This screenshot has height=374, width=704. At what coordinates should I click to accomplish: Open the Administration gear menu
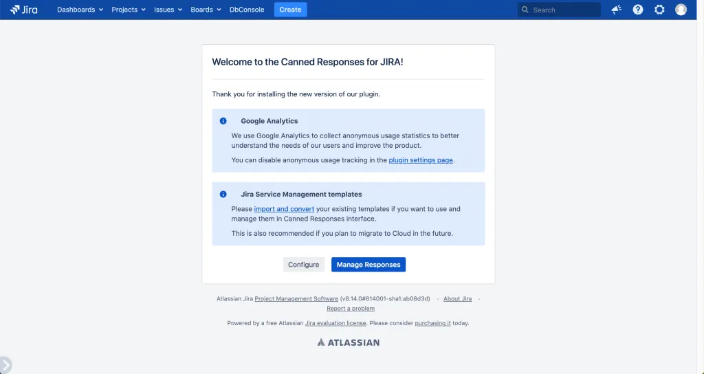[x=659, y=10]
